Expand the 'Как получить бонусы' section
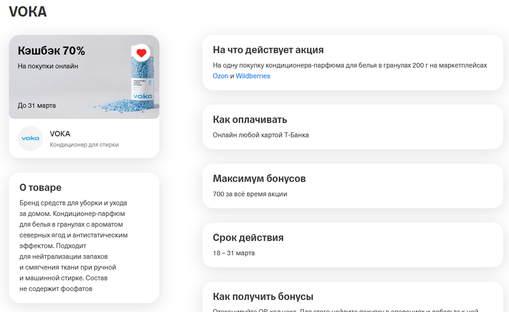Viewport: 509px width, 312px height. point(263,297)
